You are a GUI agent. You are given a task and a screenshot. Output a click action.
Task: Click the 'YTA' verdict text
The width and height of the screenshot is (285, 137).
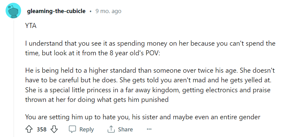point(31,26)
